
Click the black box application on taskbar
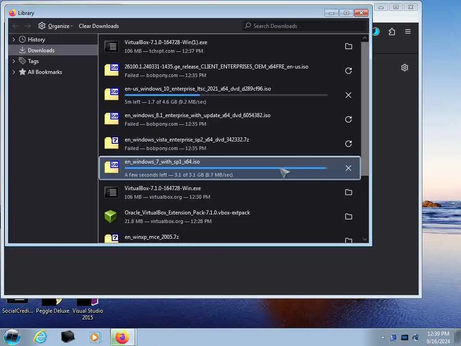[x=68, y=337]
